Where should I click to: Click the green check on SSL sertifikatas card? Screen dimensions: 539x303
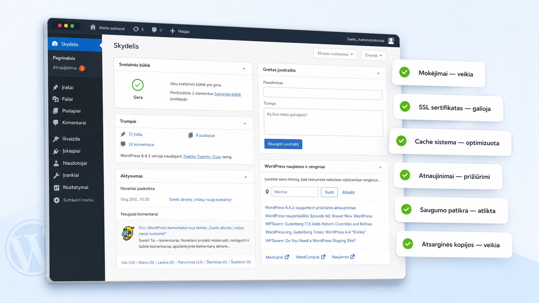pos(405,106)
